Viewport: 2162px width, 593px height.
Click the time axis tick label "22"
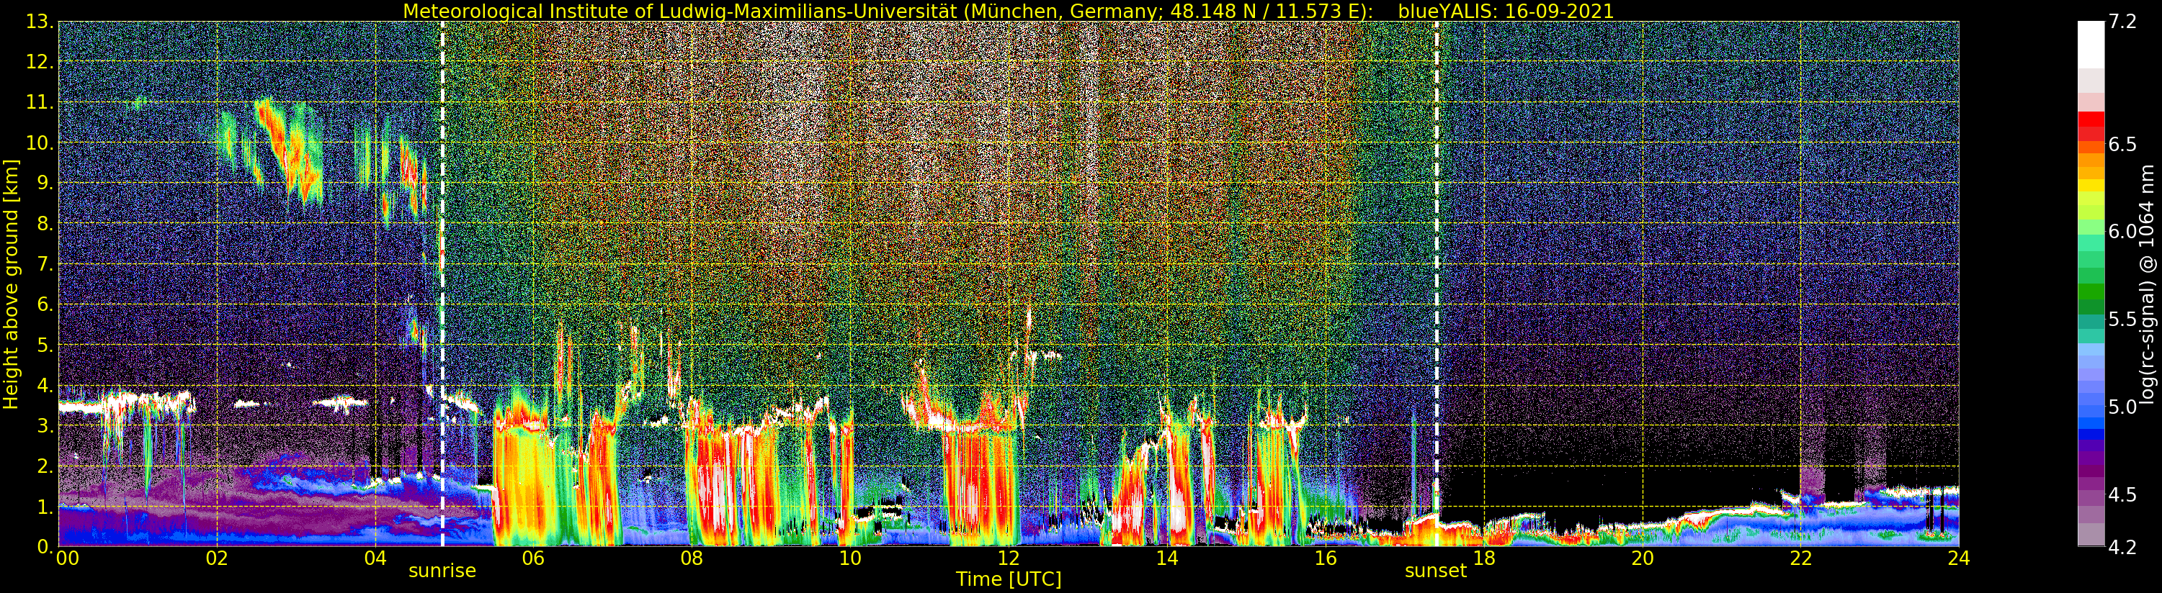tap(1800, 558)
